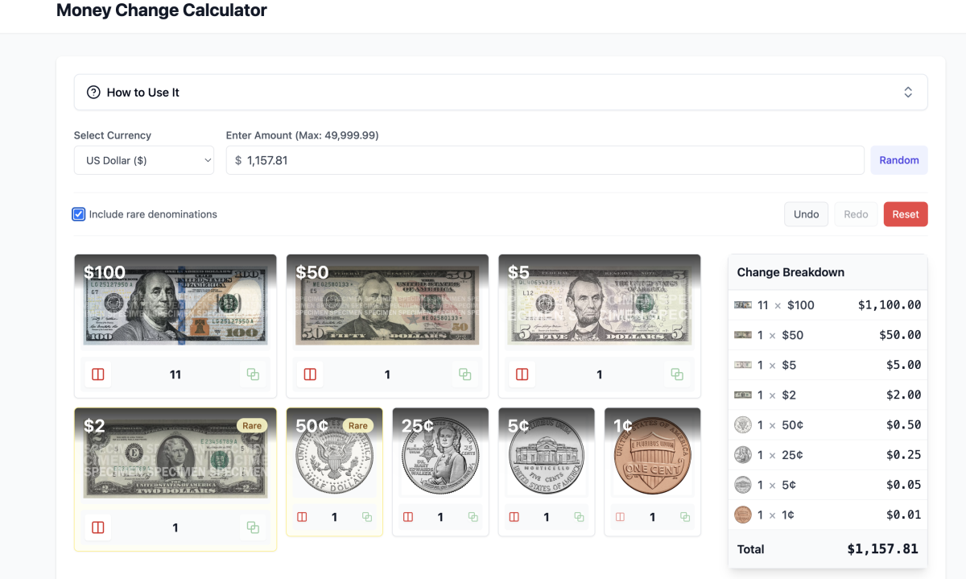
Task: Split the $100 bill into smaller denominations
Action: [x=97, y=374]
